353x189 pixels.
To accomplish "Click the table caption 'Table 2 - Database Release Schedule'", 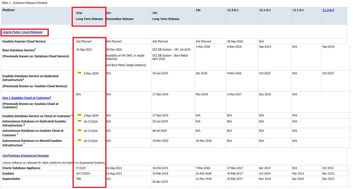I will point(24,3).
